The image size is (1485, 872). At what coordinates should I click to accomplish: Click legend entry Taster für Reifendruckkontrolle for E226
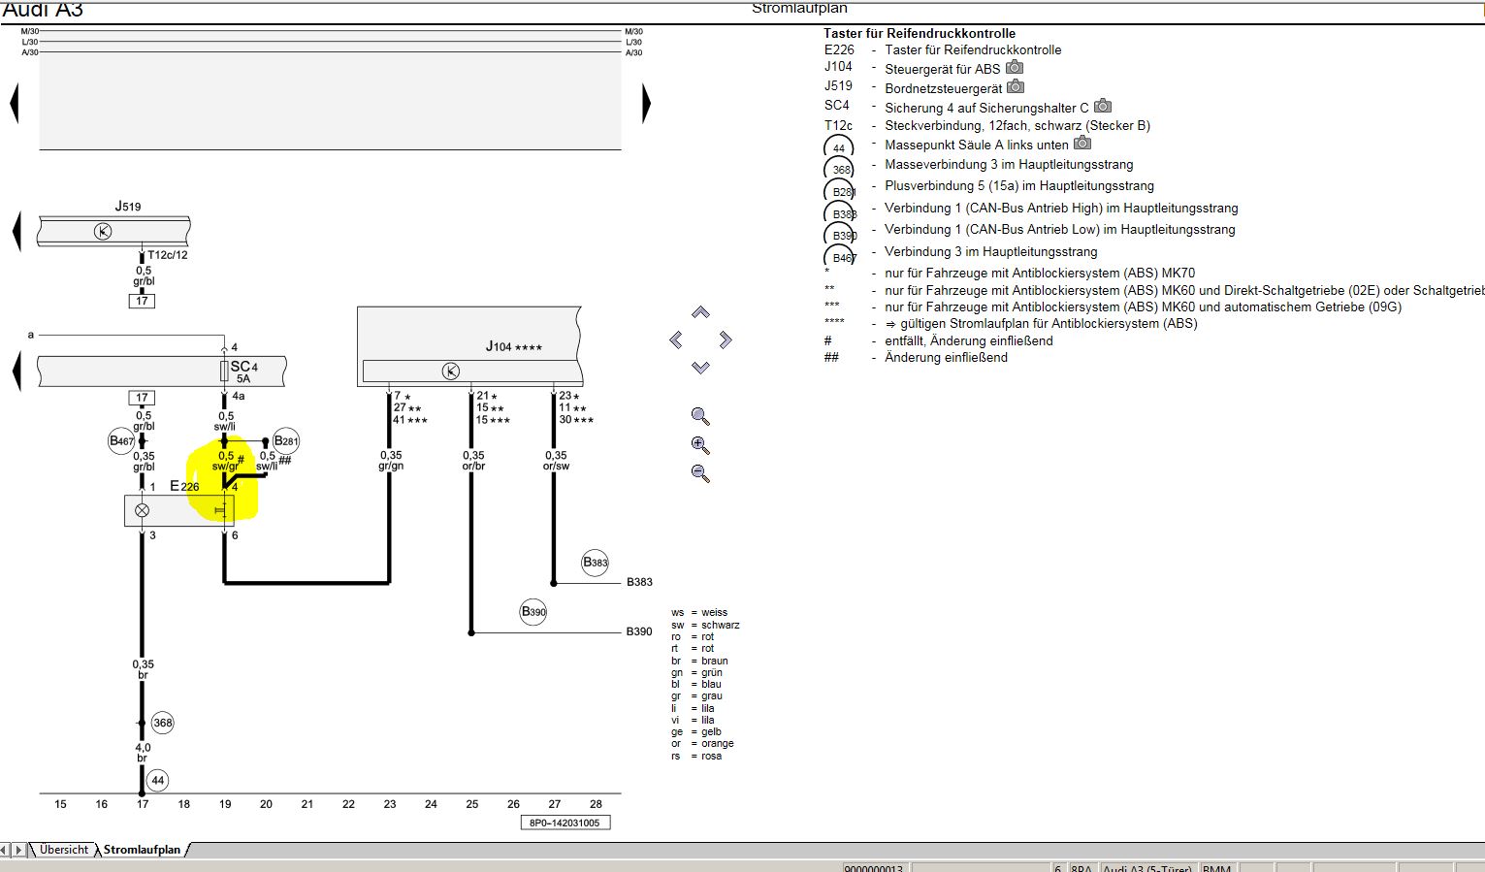click(x=973, y=49)
